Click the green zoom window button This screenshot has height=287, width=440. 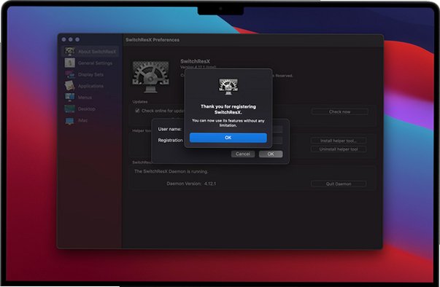pyautogui.click(x=77, y=39)
